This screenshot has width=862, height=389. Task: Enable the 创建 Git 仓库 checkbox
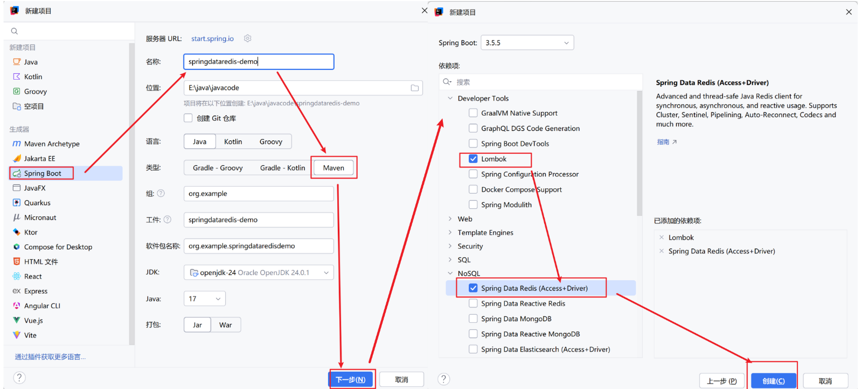click(x=188, y=118)
